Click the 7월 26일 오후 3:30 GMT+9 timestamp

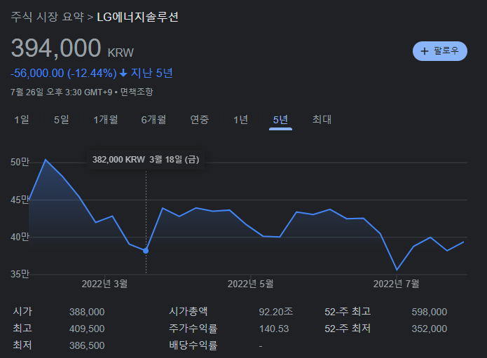(61, 92)
